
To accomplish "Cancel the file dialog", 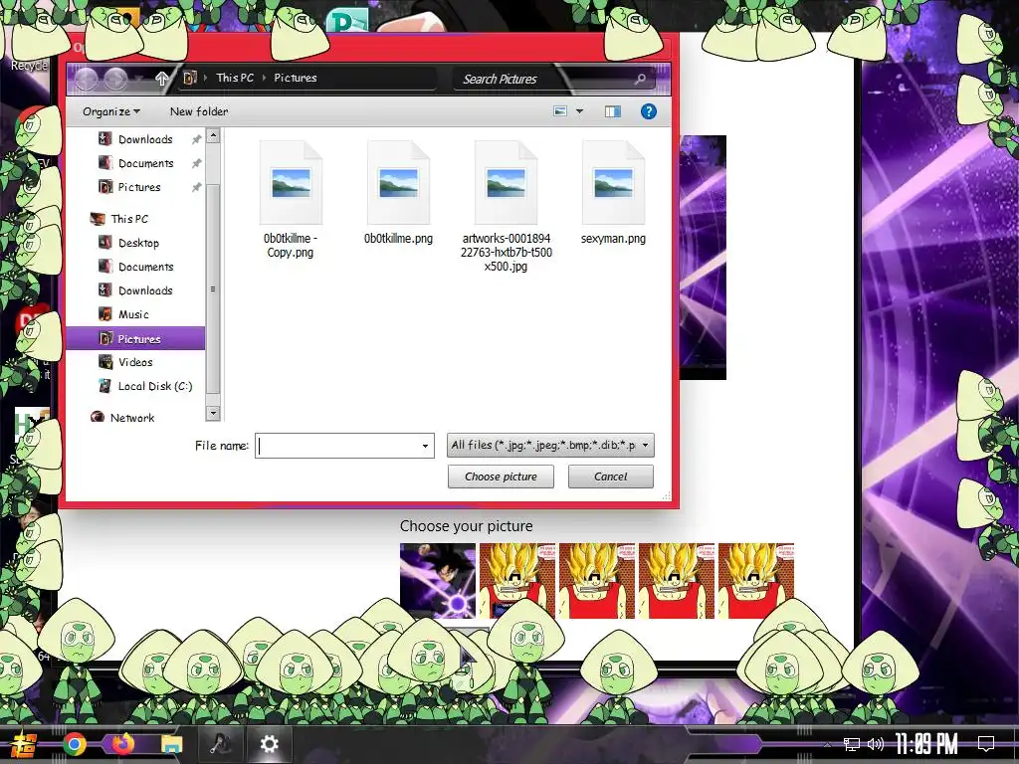I will click(x=610, y=477).
